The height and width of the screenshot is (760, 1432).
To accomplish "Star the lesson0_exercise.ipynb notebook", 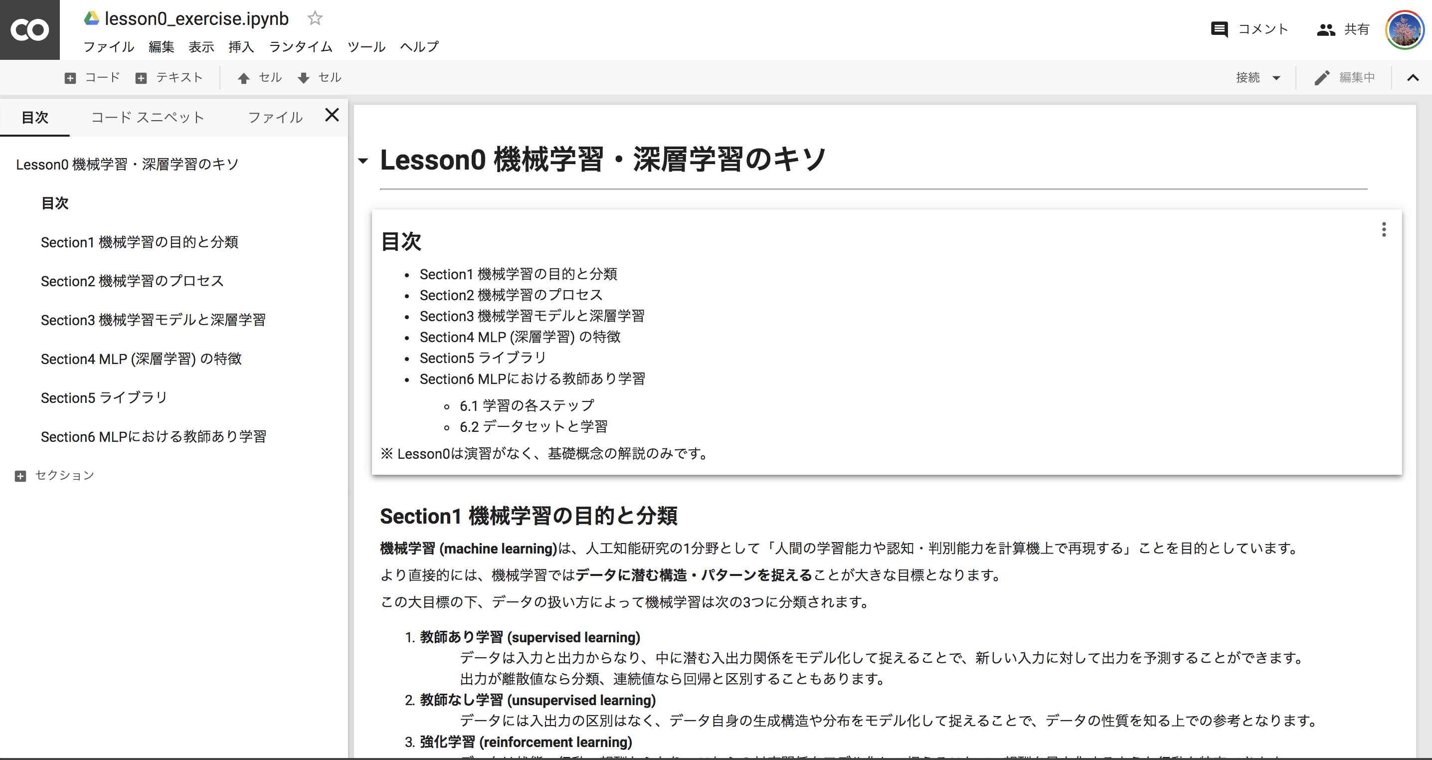I will [x=315, y=18].
